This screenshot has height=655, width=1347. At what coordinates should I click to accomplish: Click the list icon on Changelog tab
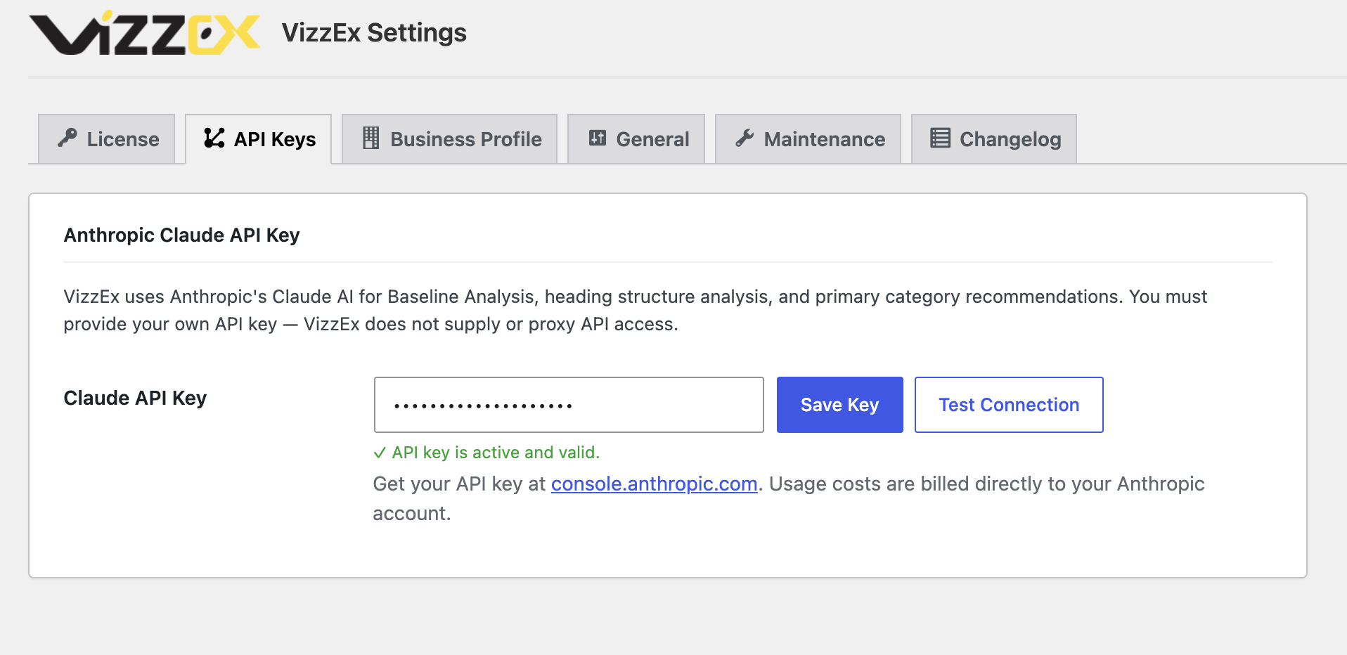941,138
